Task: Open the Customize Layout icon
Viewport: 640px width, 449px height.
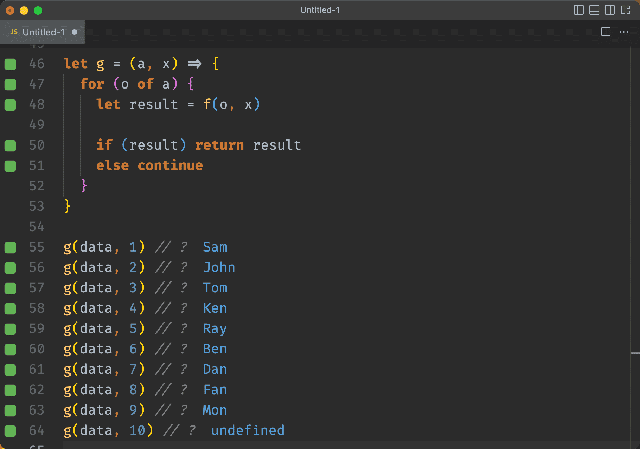Action: pos(626,10)
